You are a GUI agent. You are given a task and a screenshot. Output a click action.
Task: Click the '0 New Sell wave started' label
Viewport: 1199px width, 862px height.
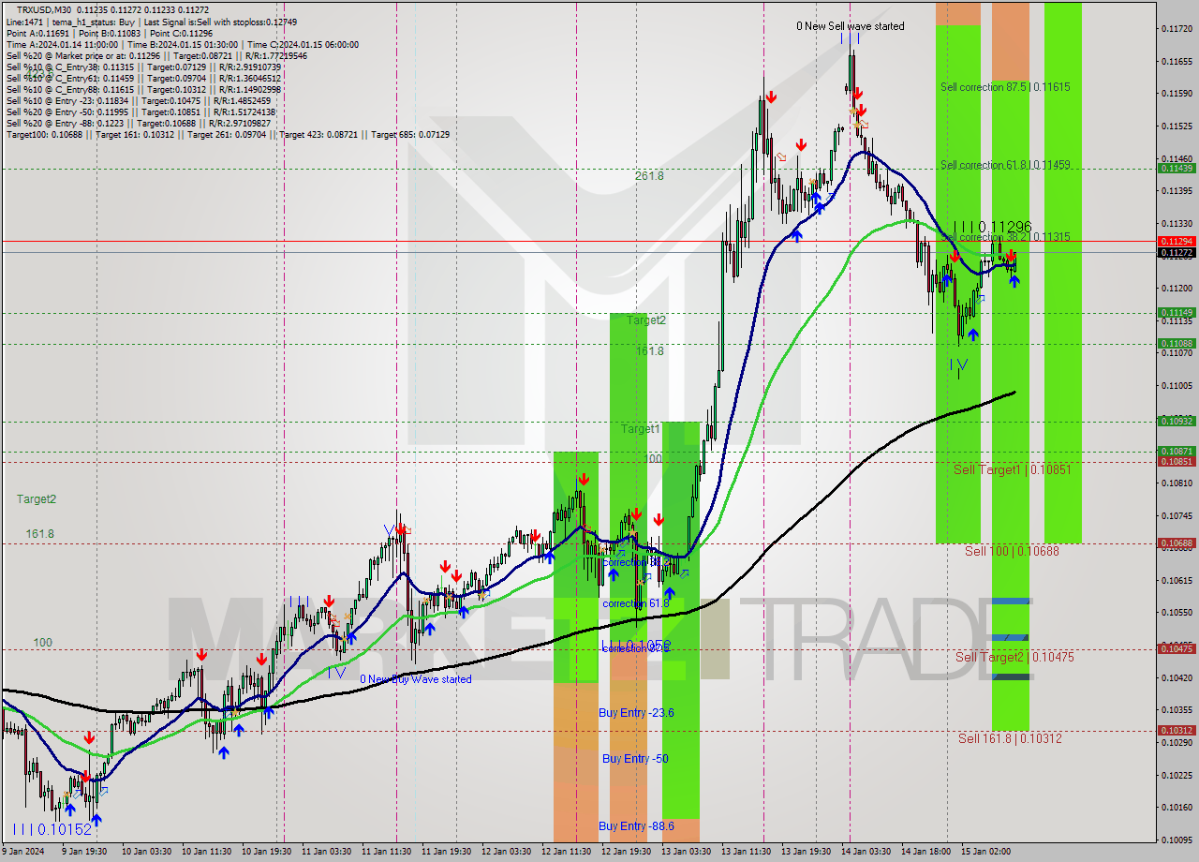851,26
